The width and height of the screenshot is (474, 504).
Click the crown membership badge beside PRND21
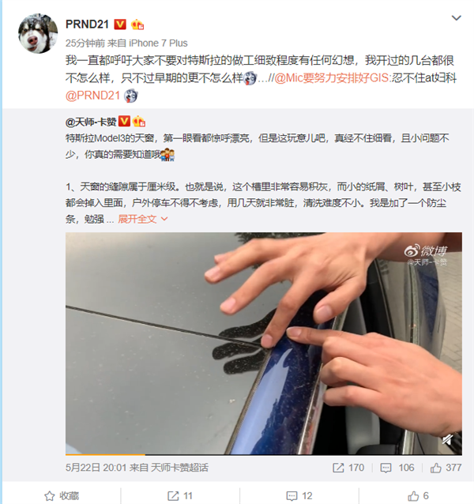pos(137,24)
